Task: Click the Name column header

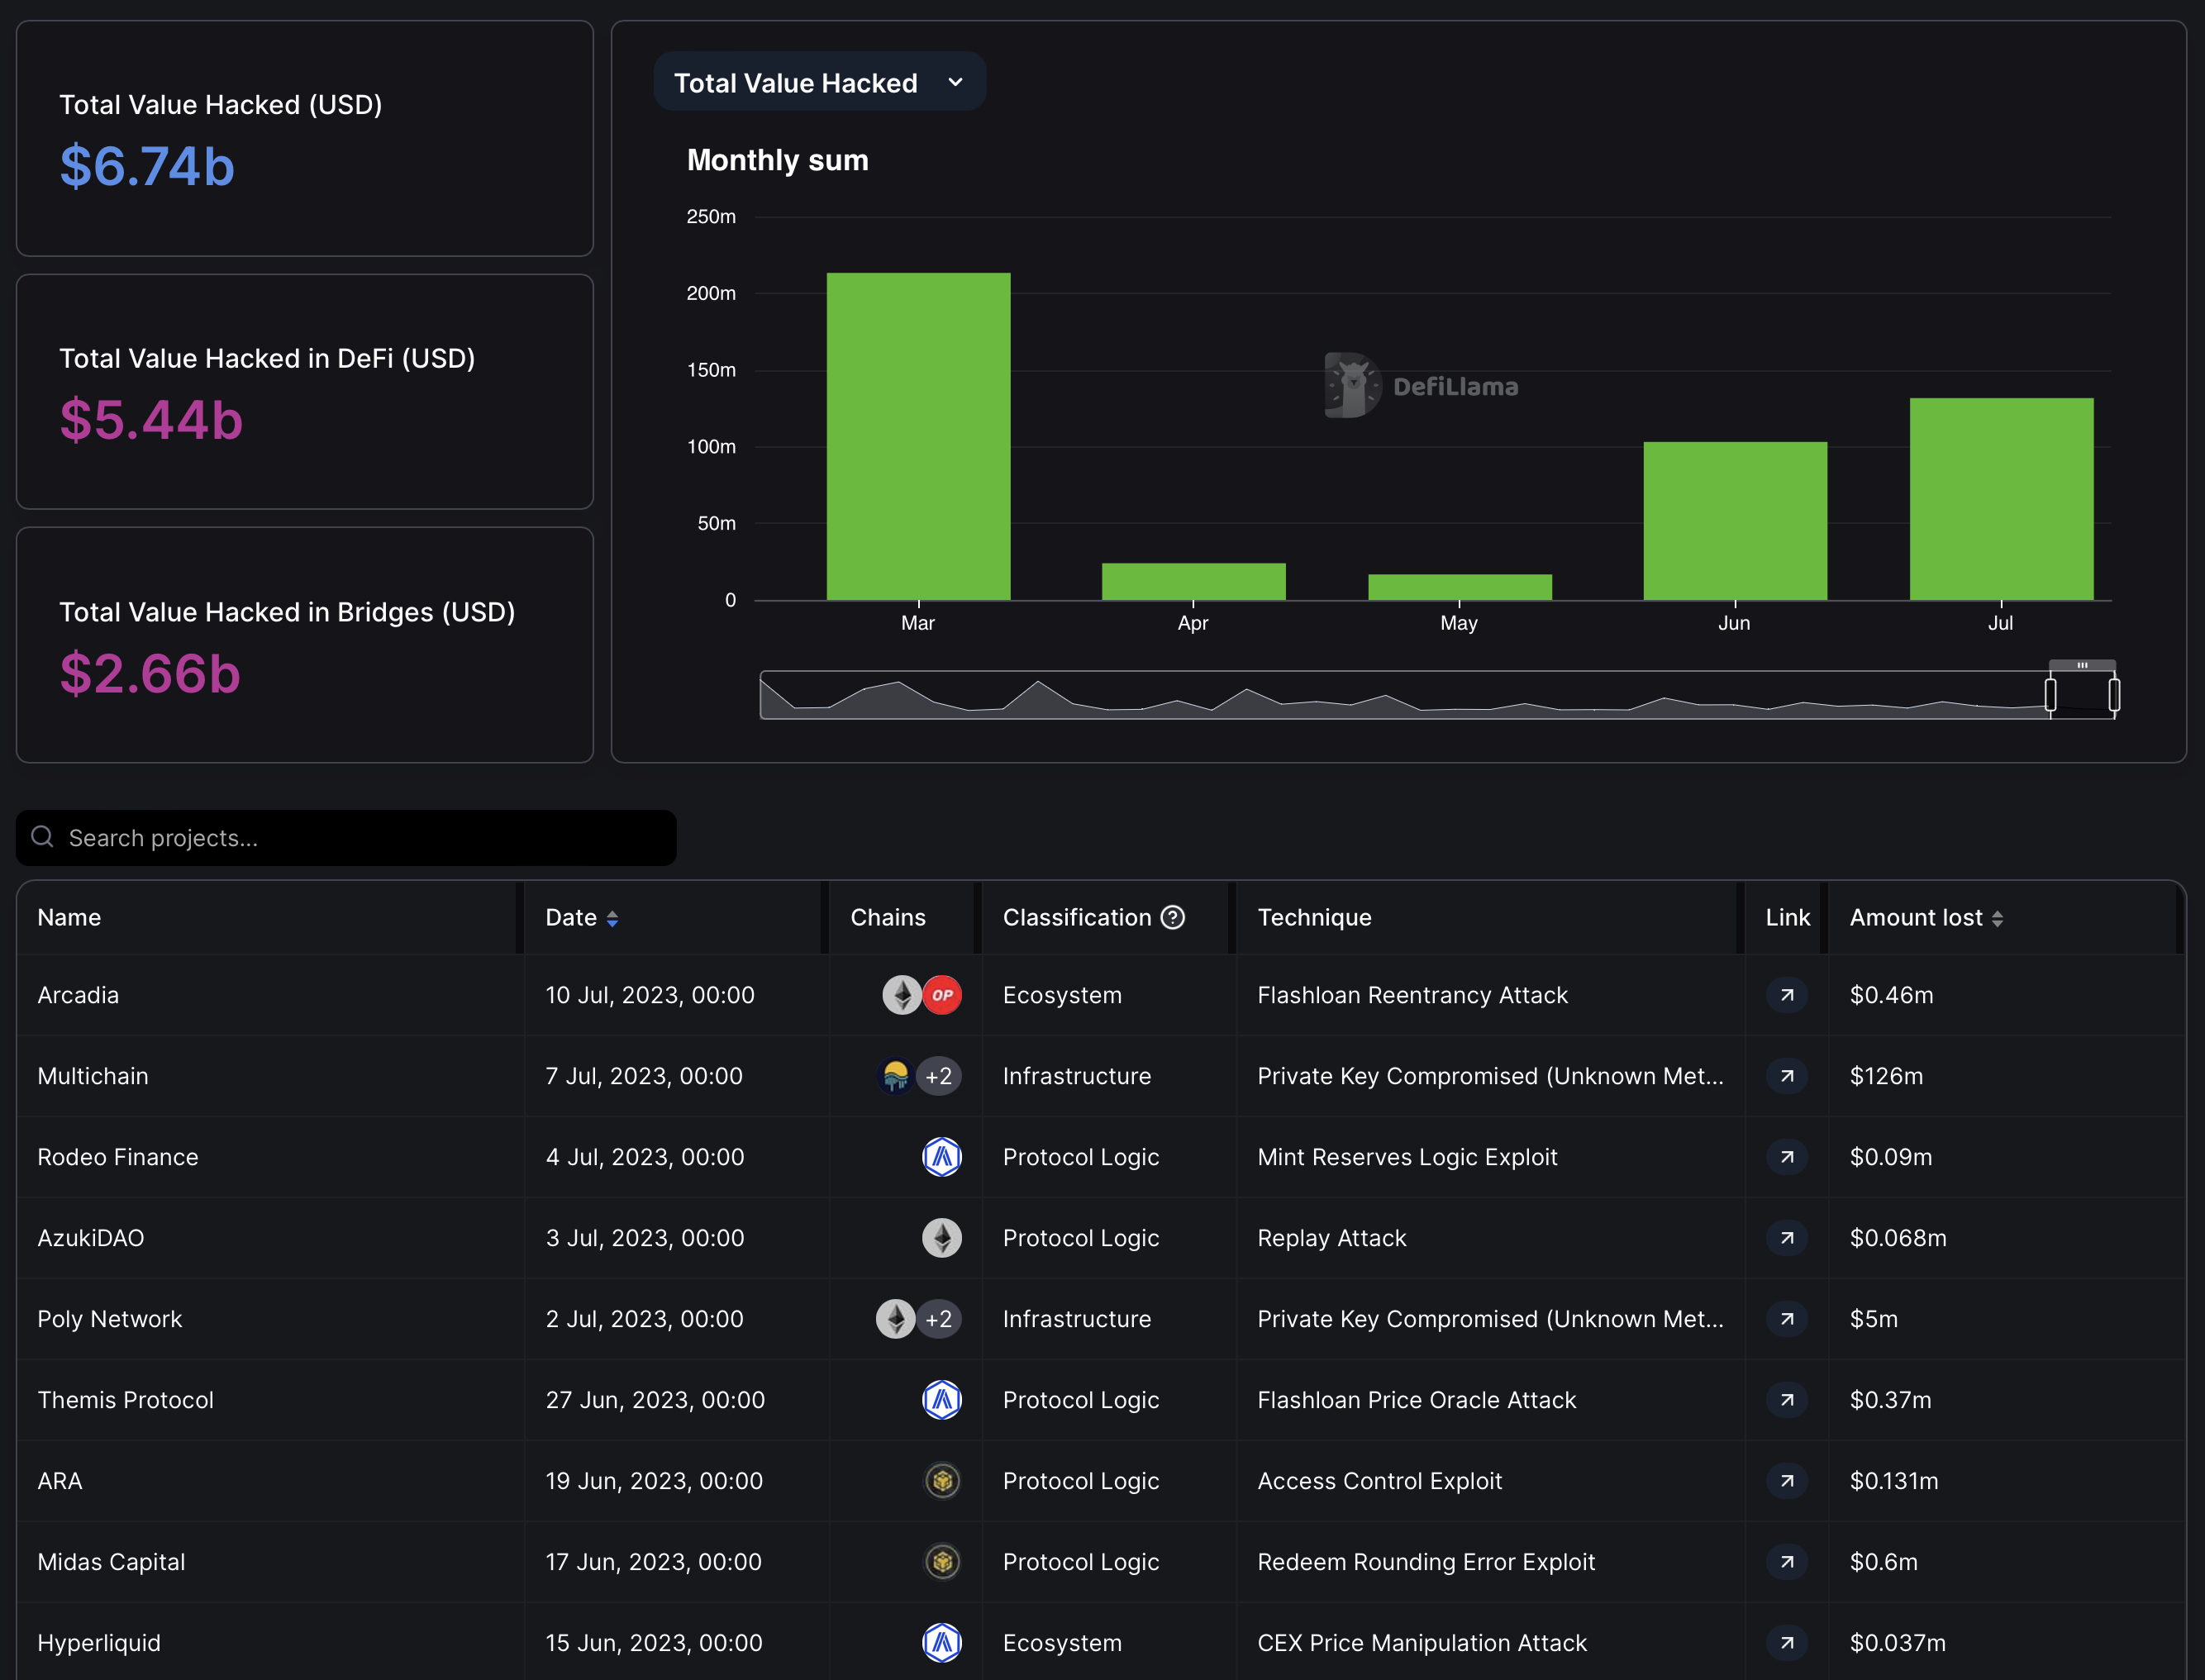Action: tap(69, 917)
